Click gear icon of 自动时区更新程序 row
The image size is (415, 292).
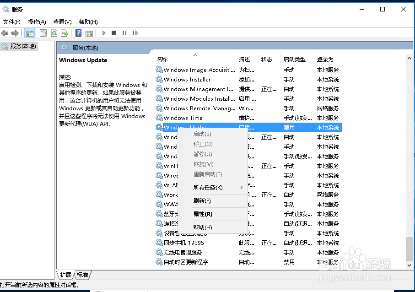pyautogui.click(x=159, y=262)
